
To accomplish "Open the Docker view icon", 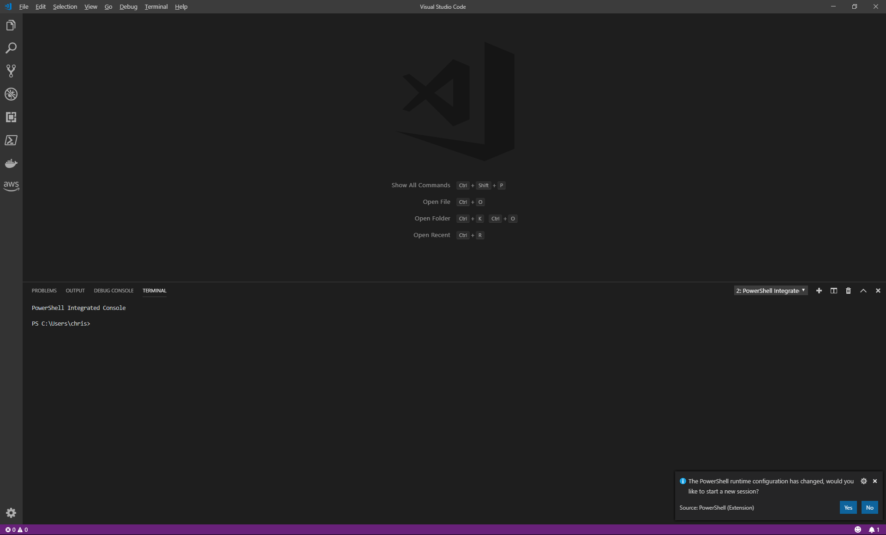I will click(x=11, y=163).
